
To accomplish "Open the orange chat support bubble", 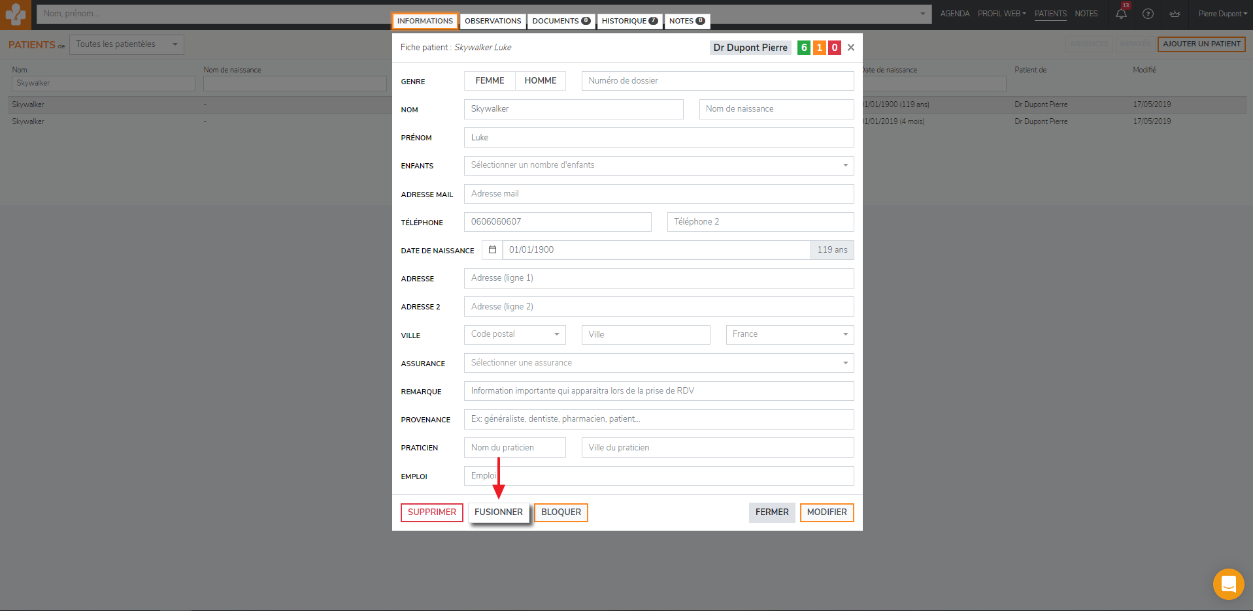I will (1228, 584).
